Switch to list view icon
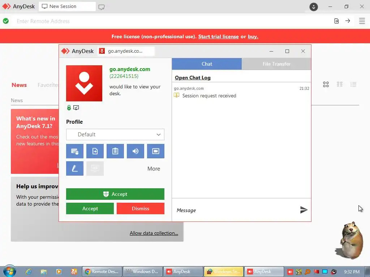370x277 pixels. click(353, 84)
